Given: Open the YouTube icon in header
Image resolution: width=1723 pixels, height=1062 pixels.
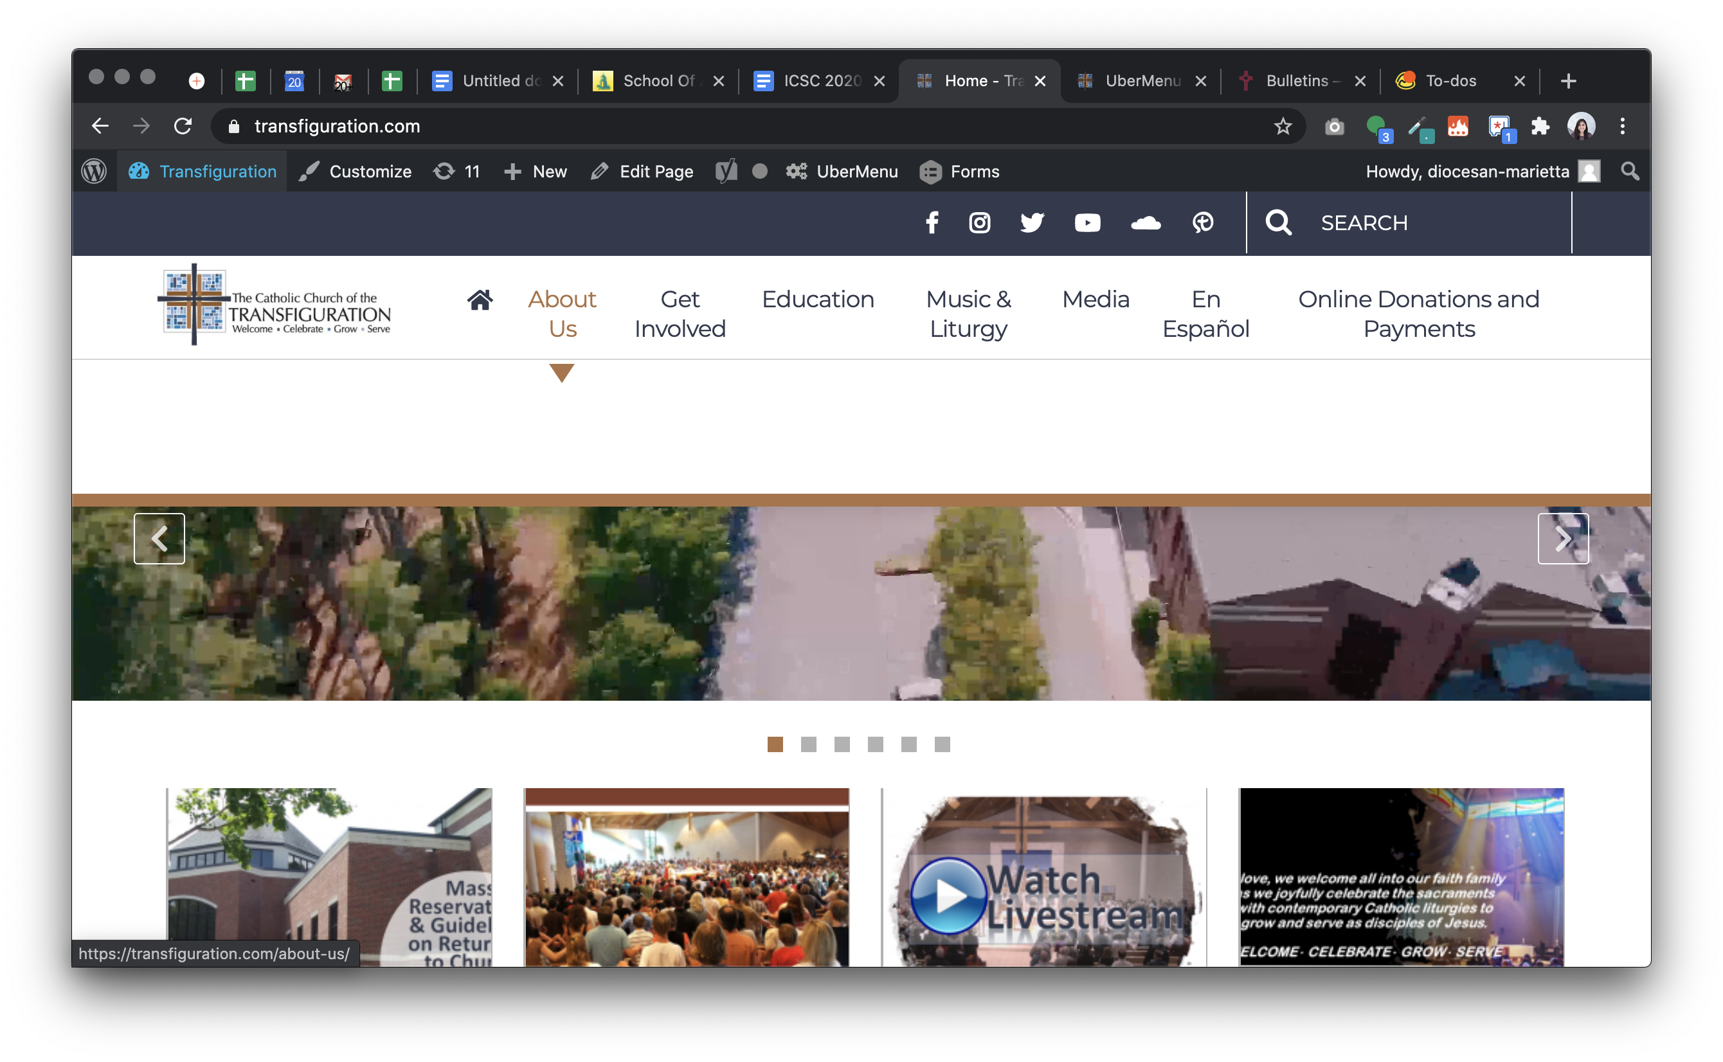Looking at the screenshot, I should click(1087, 222).
